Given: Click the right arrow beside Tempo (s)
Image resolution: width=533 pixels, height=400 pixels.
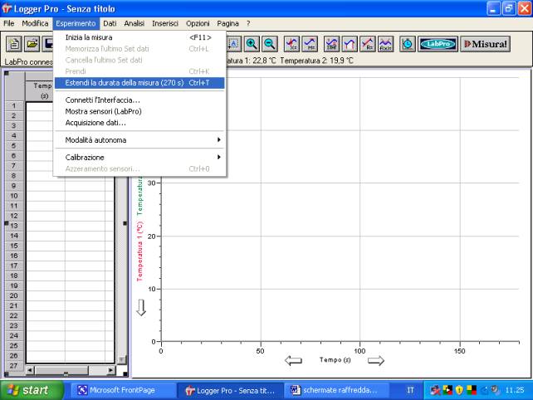Looking at the screenshot, I should point(376,360).
